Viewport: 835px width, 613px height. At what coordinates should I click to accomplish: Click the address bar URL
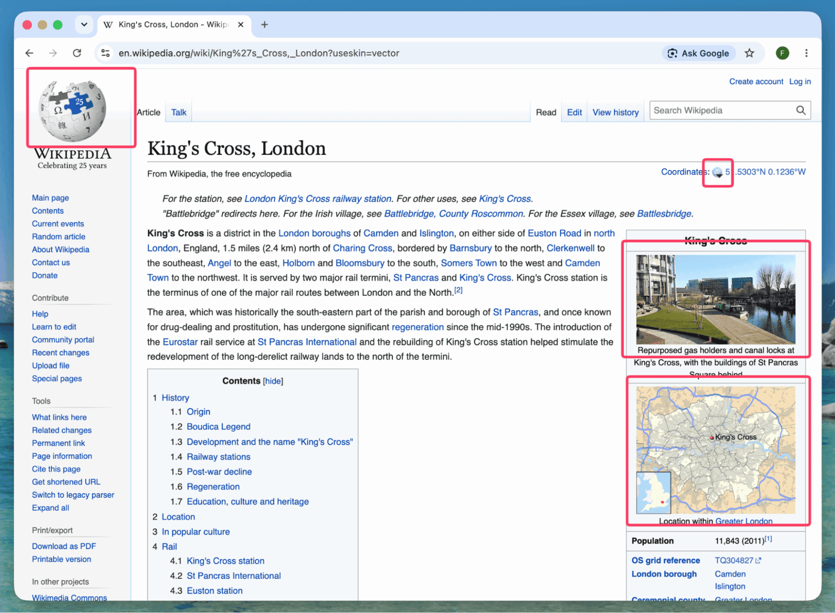pyautogui.click(x=259, y=53)
